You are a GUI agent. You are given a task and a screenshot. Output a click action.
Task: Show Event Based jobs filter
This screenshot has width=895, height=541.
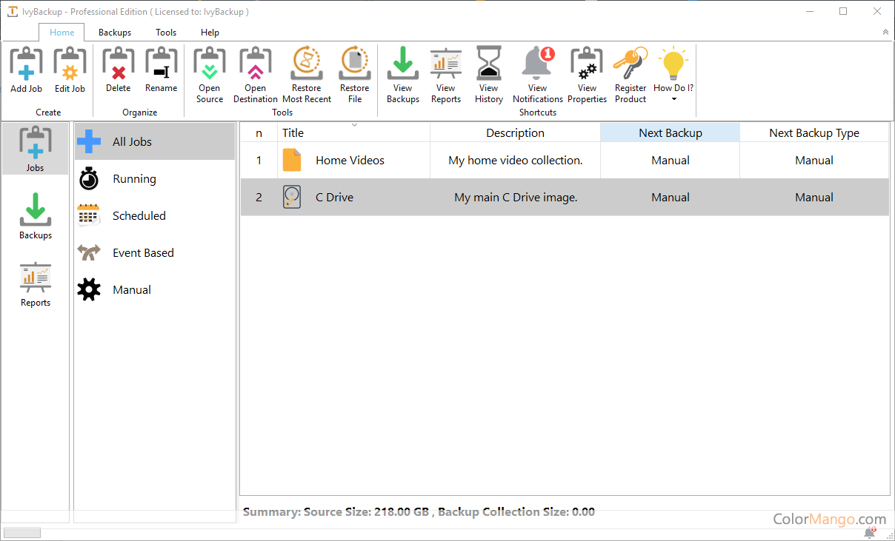point(155,253)
